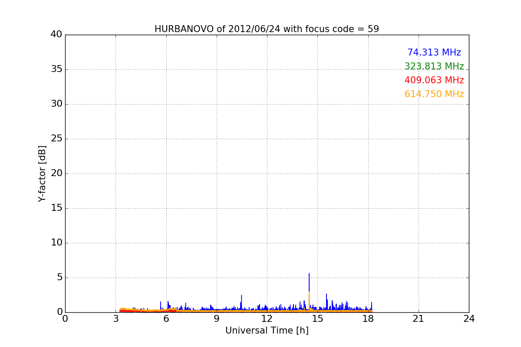Click the Universal Time axis tick label '6'
This screenshot has width=521, height=347.
(166, 319)
